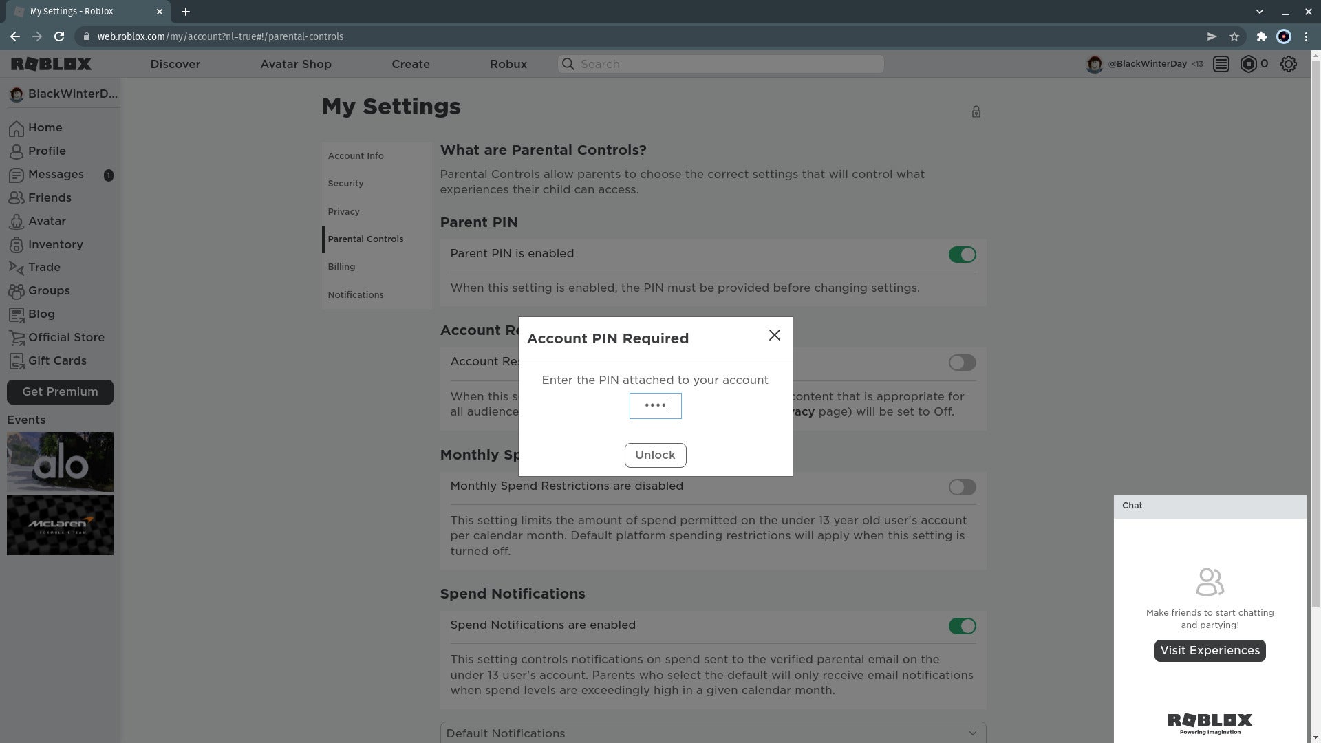Viewport: 1321px width, 743px height.
Task: Open the tab search chevron
Action: (x=1260, y=12)
